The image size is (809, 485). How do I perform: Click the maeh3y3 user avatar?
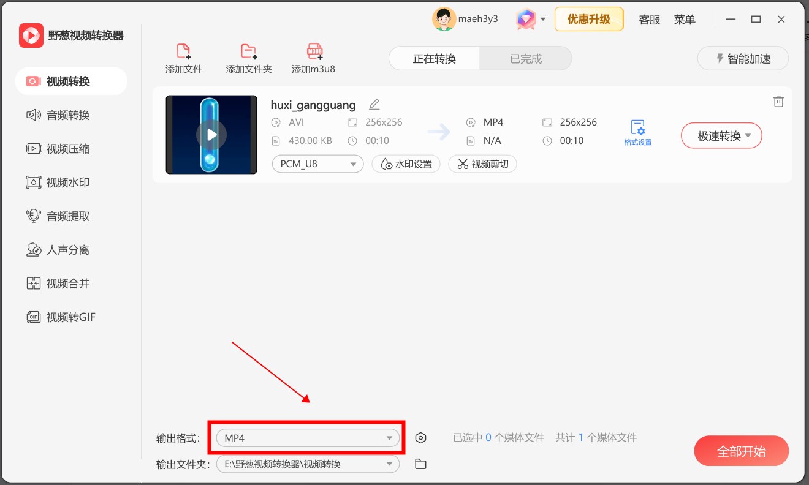[444, 19]
